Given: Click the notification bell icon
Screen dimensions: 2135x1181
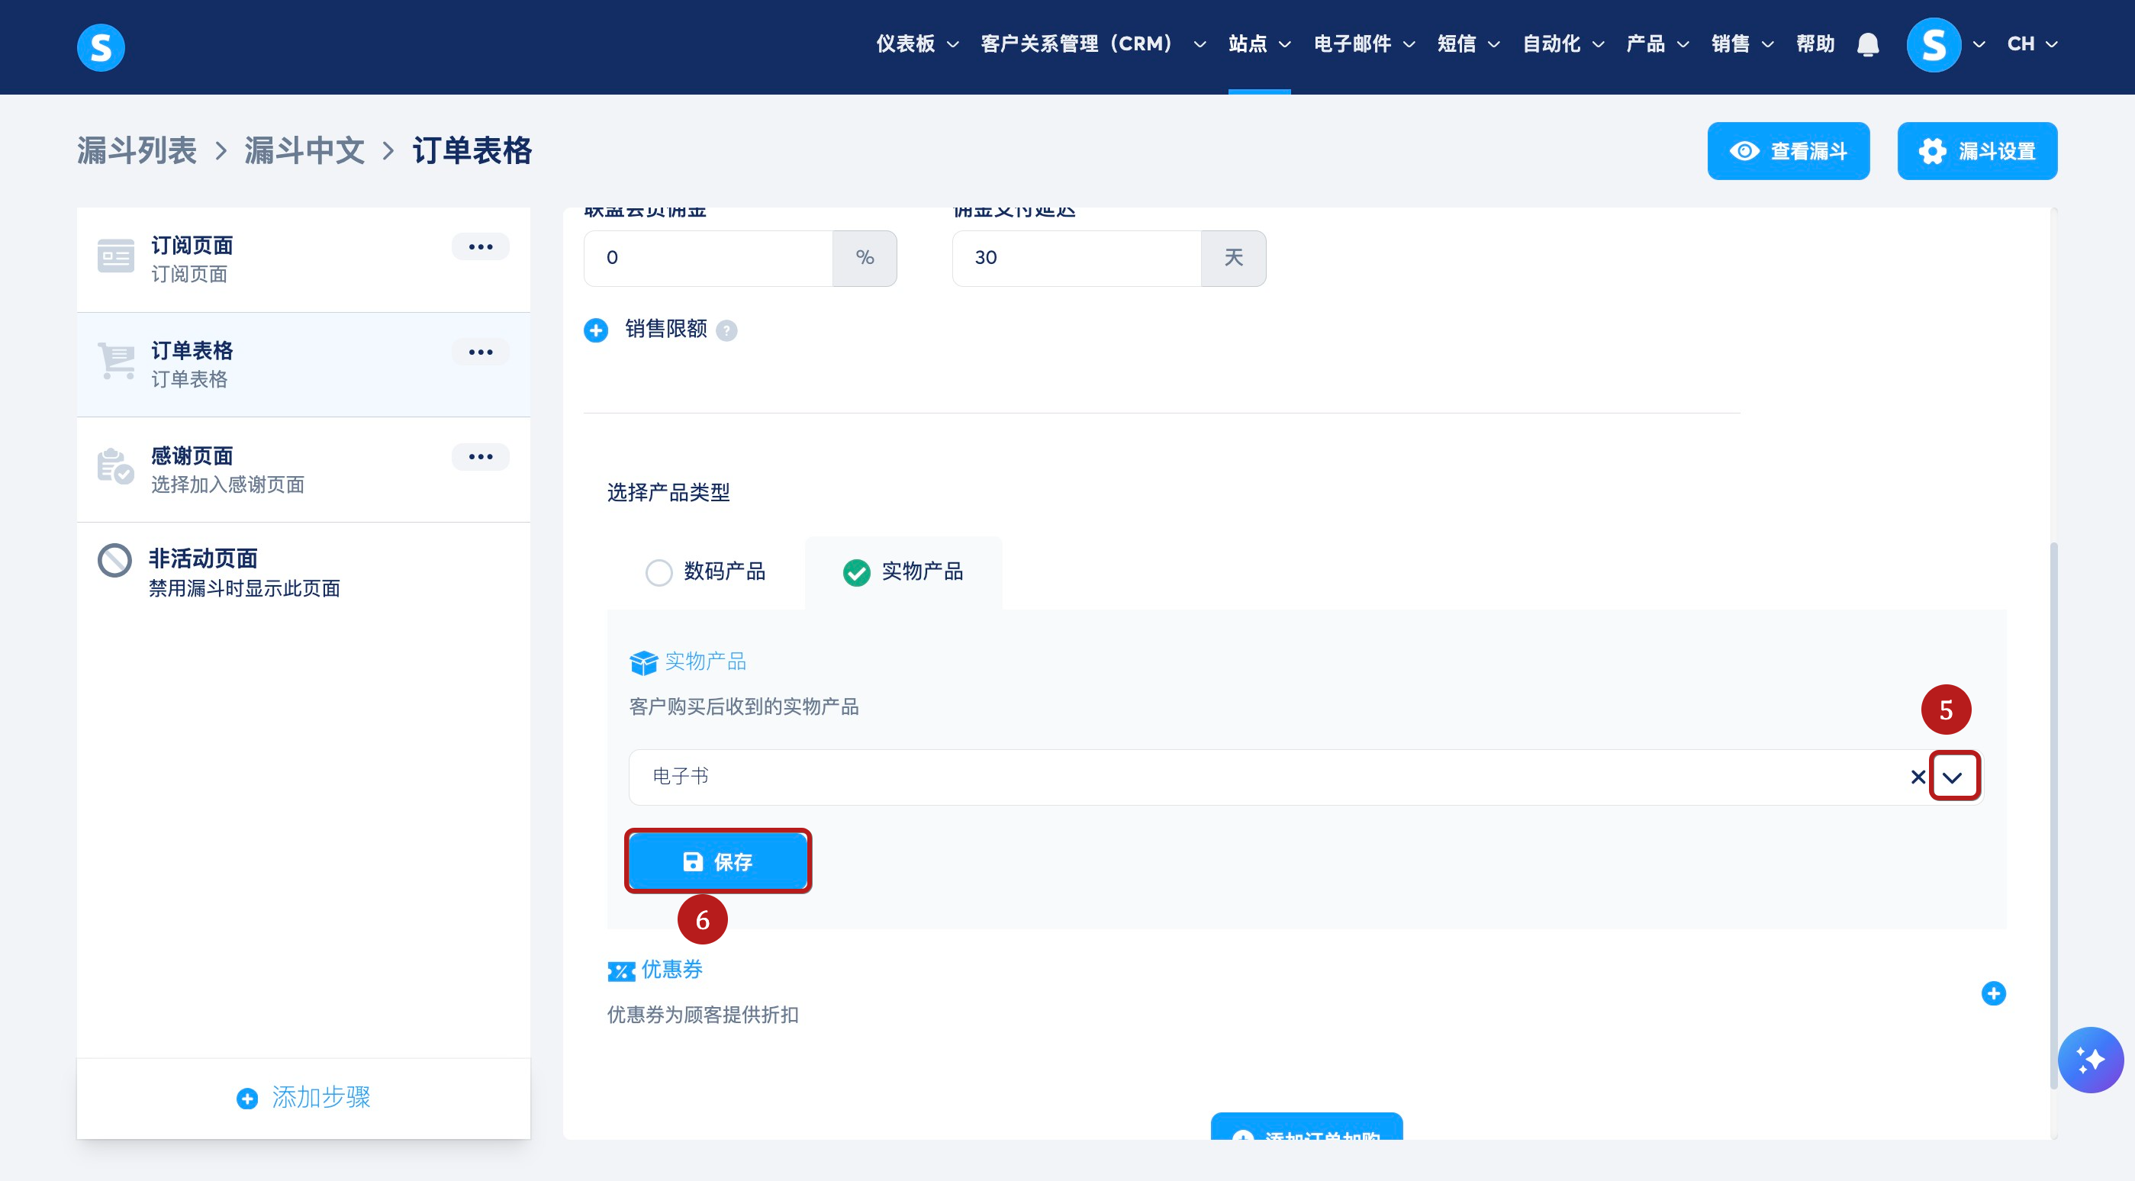Looking at the screenshot, I should [1867, 44].
